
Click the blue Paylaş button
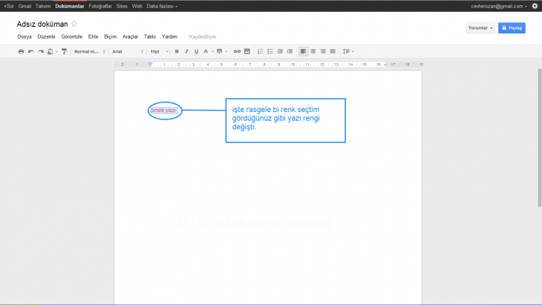pyautogui.click(x=512, y=27)
